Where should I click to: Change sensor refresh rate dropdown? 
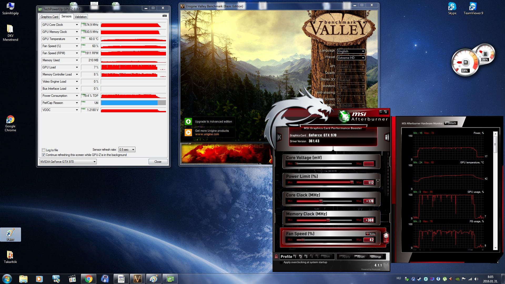127,150
